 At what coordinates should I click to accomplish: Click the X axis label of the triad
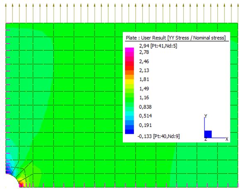click(x=227, y=139)
